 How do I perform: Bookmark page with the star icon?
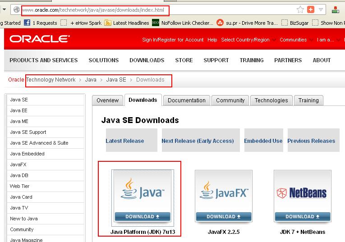300,9
